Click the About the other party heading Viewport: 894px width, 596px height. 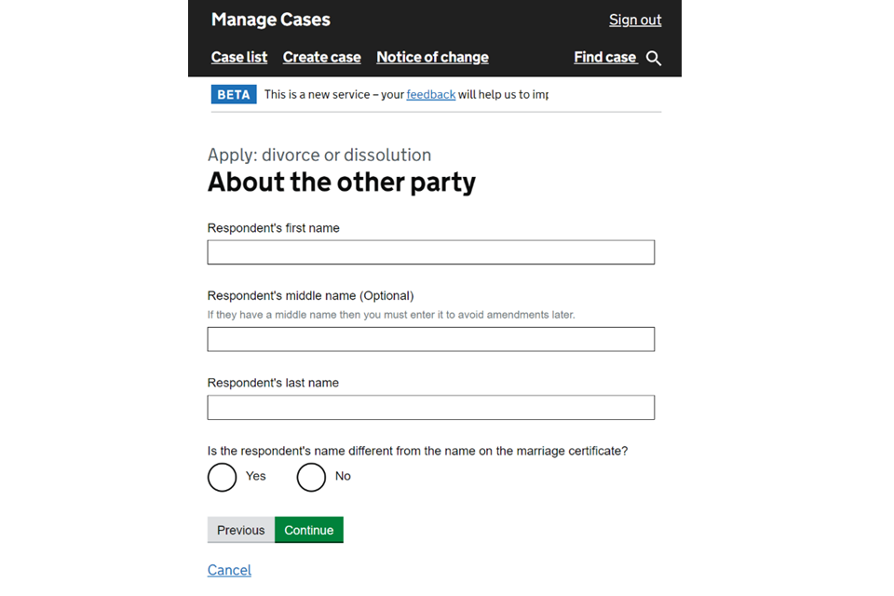pyautogui.click(x=341, y=182)
